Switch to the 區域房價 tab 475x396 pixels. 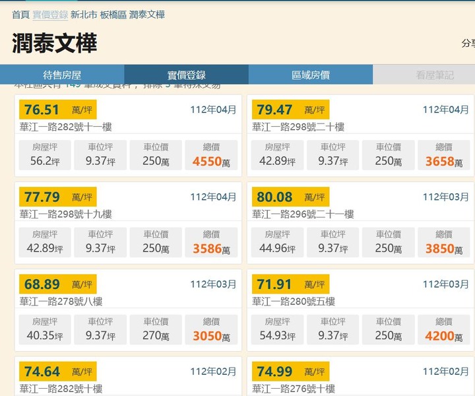point(311,75)
